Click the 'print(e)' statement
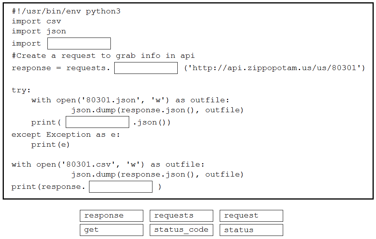376x239 pixels. [50, 145]
